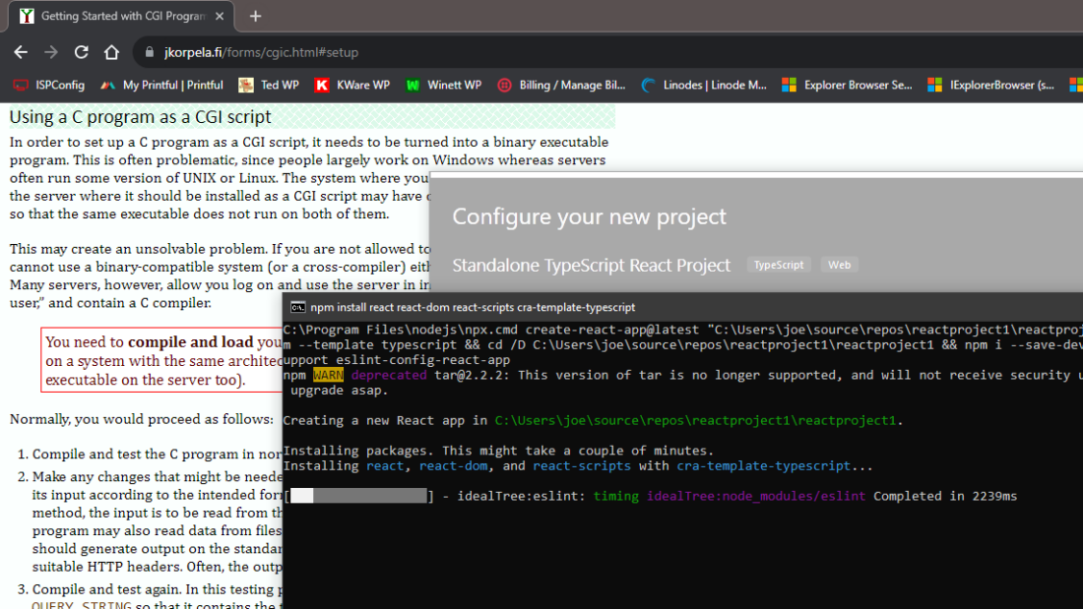Open the Linodes bookmark

click(704, 85)
